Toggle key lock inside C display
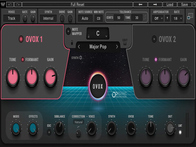 [89, 36]
